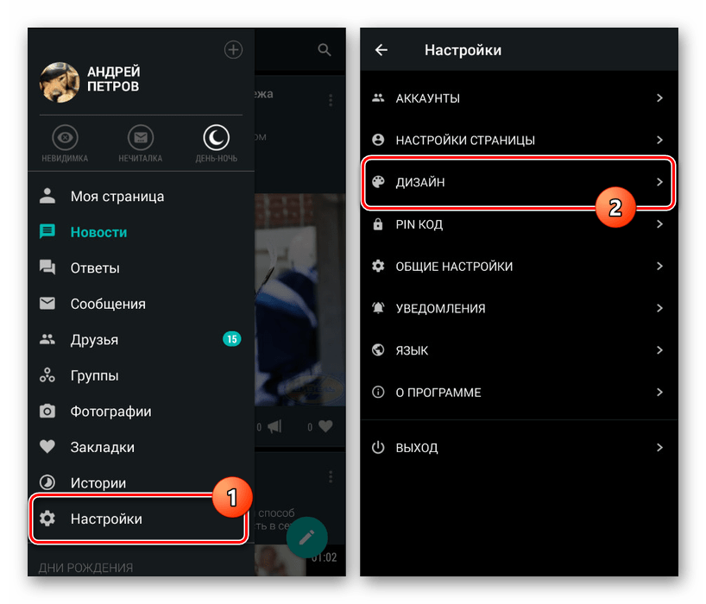Image resolution: width=706 pixels, height=604 pixels.
Task: Expand the Аккаунты settings chevron
Action: coord(659,98)
